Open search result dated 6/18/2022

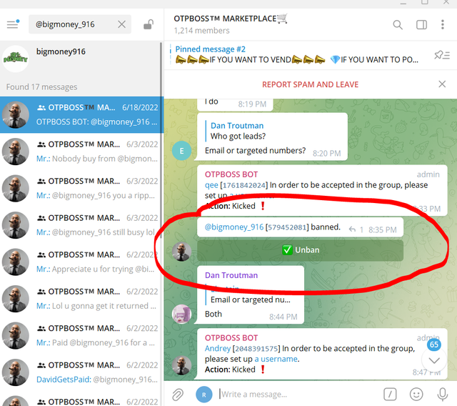pyautogui.click(x=81, y=114)
